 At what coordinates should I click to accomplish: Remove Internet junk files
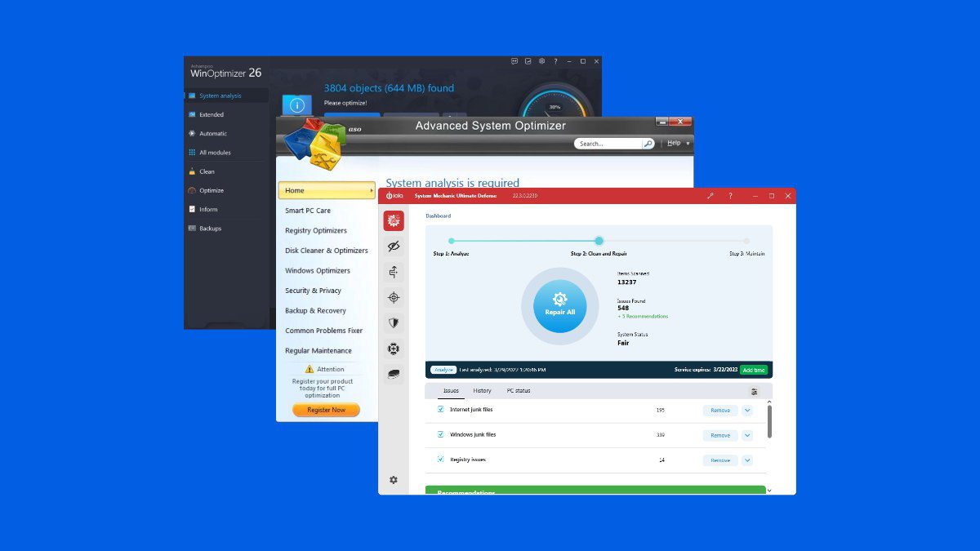click(720, 411)
